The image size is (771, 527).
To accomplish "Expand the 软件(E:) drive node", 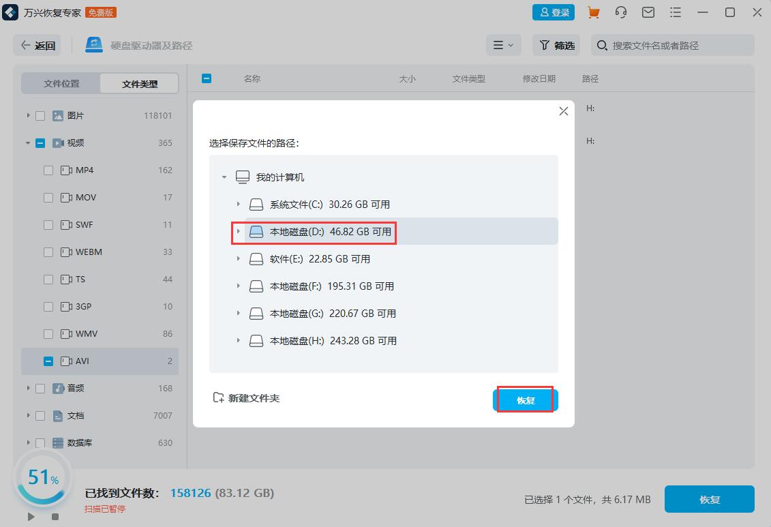I will (x=238, y=258).
